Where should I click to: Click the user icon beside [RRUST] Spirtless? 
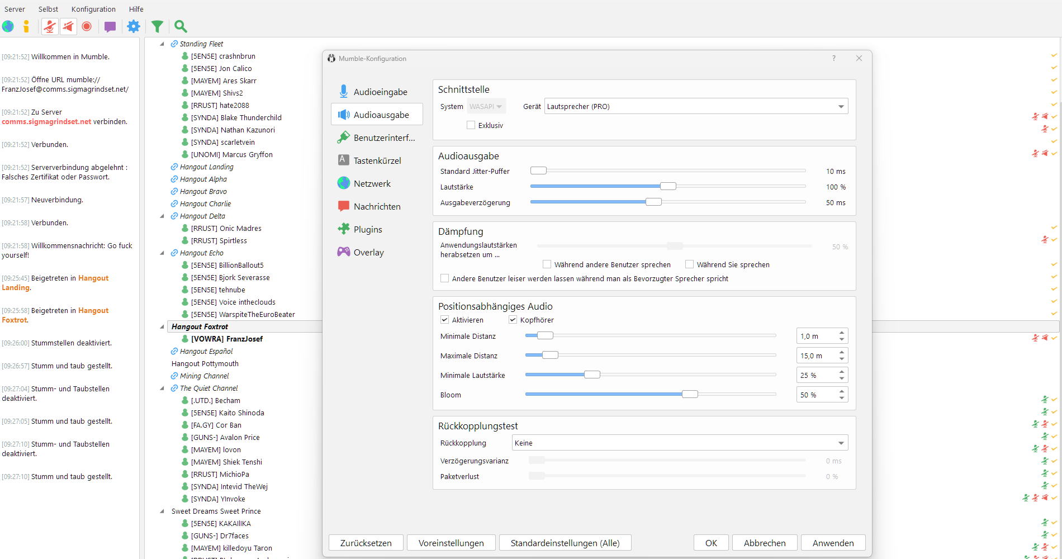(x=185, y=240)
